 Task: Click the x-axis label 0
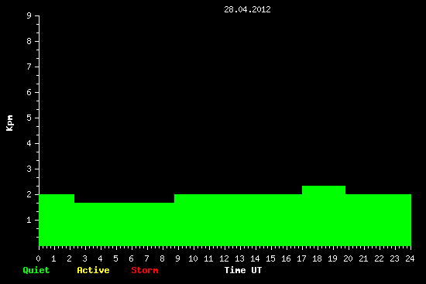[x=38, y=258]
